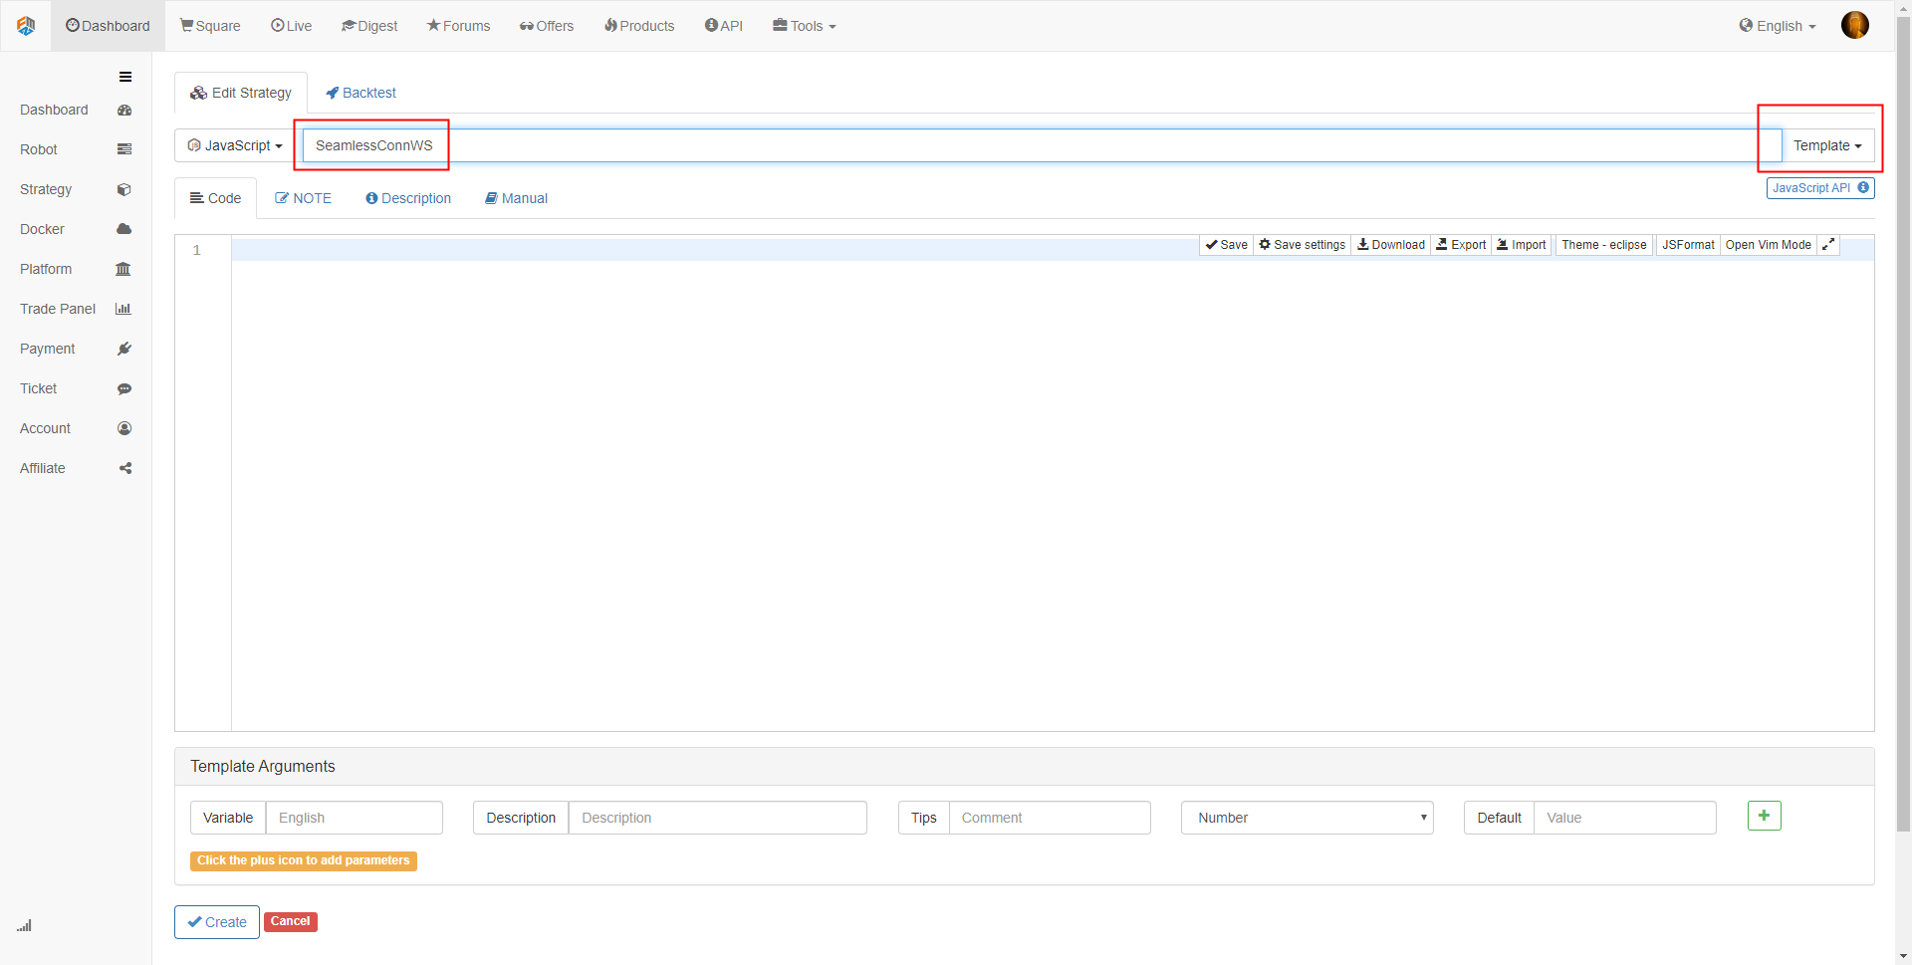1912x965 pixels.
Task: Expand the code editor to fullscreen
Action: click(x=1828, y=245)
